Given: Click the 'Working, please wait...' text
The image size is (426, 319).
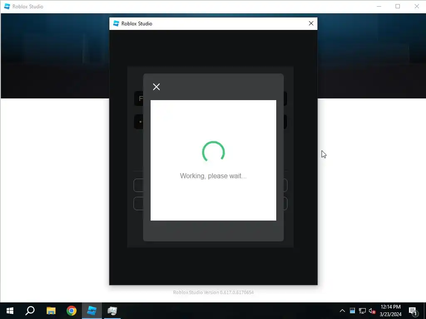Looking at the screenshot, I should 213,176.
